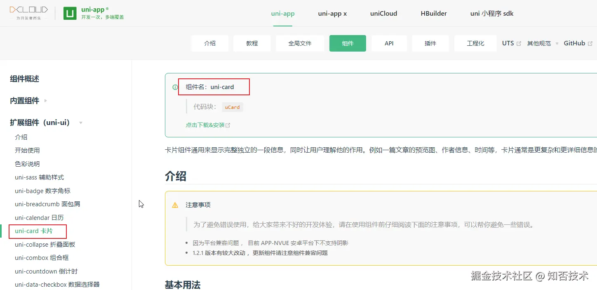Screen dimensions: 597x290
Task: Click the 点击下载&安装 link
Action: coord(205,125)
